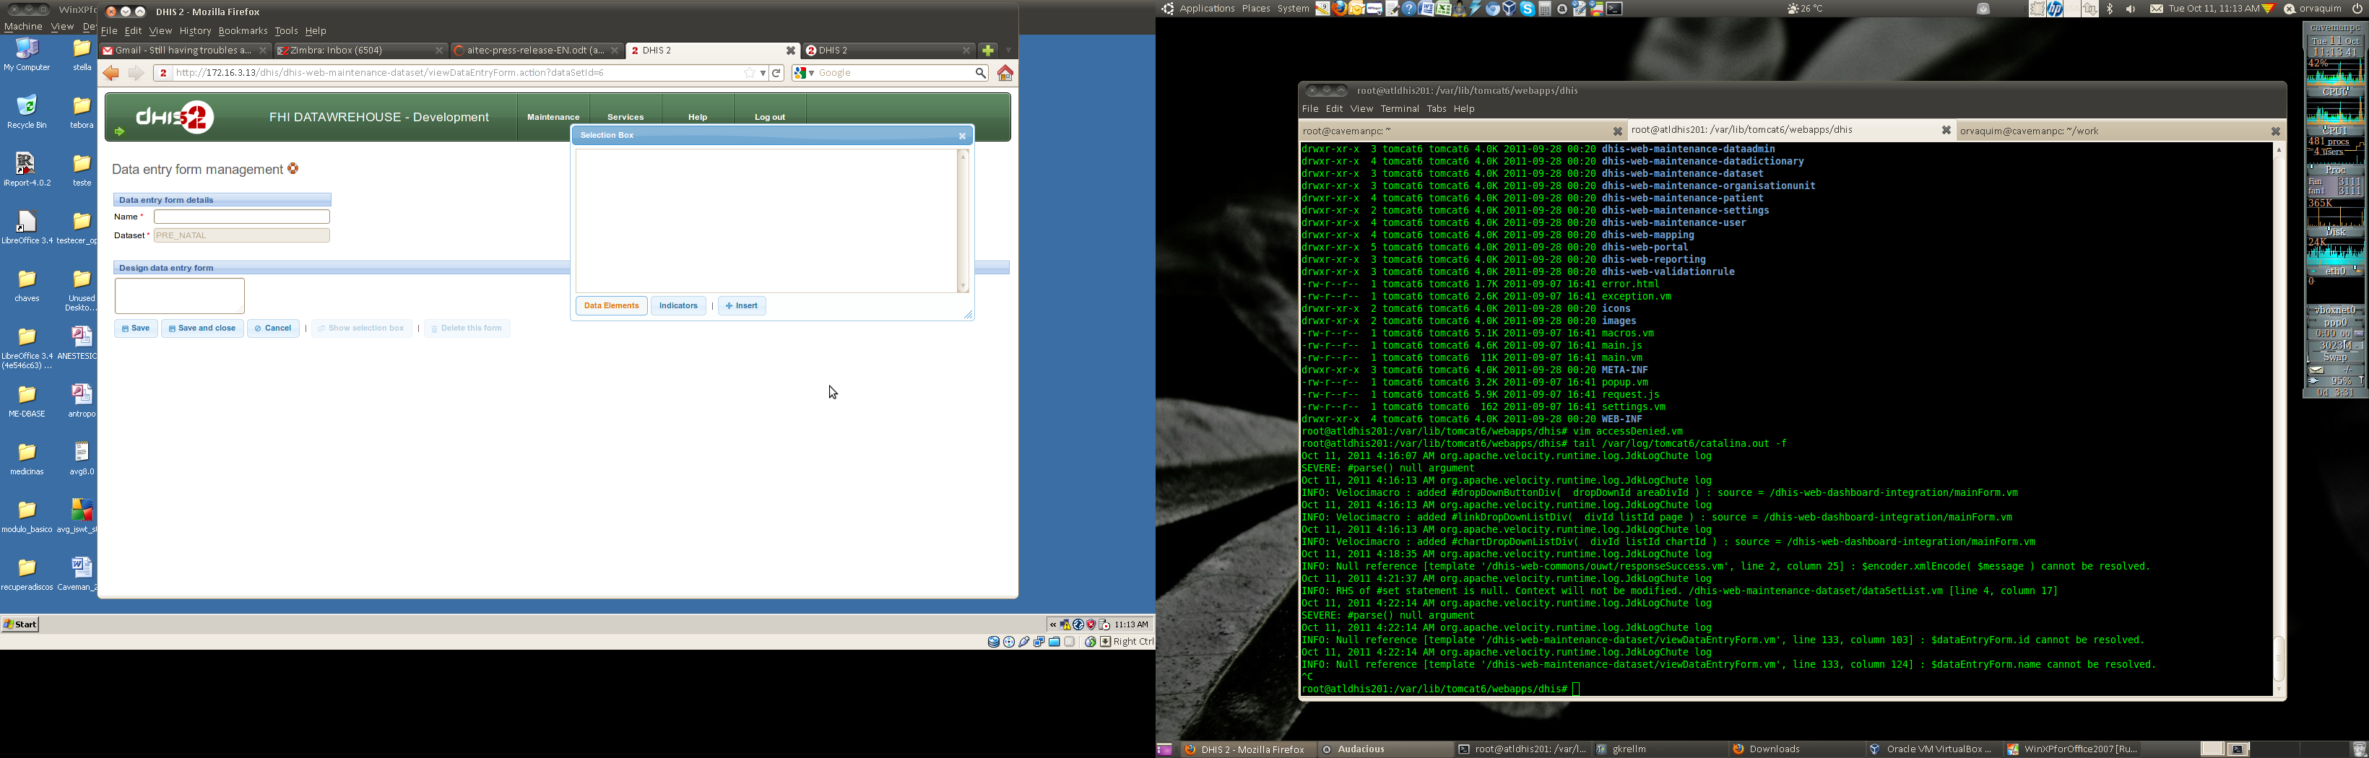Go to the Firefox home page
This screenshot has width=2369, height=758.
[x=1005, y=74]
